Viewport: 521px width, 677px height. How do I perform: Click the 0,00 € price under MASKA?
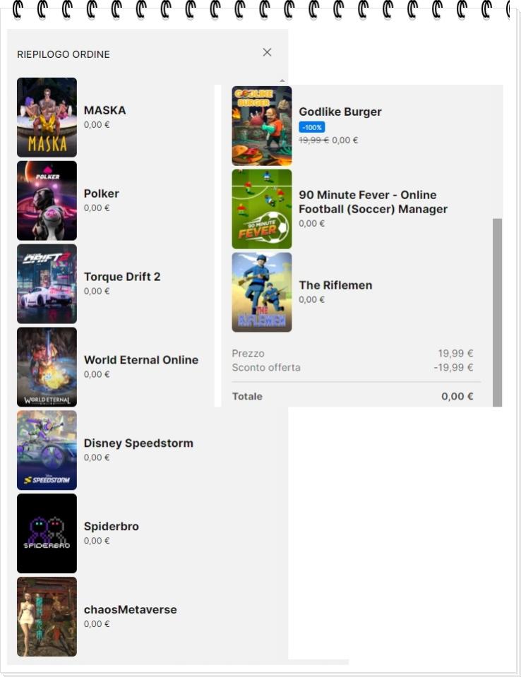coord(97,125)
